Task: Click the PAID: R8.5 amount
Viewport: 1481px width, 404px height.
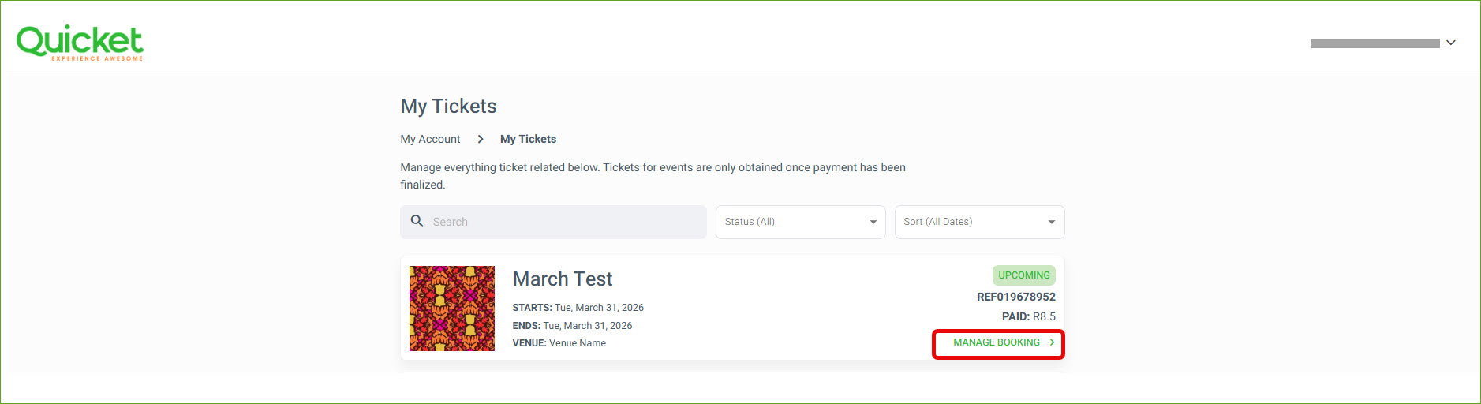Action: [x=1028, y=316]
